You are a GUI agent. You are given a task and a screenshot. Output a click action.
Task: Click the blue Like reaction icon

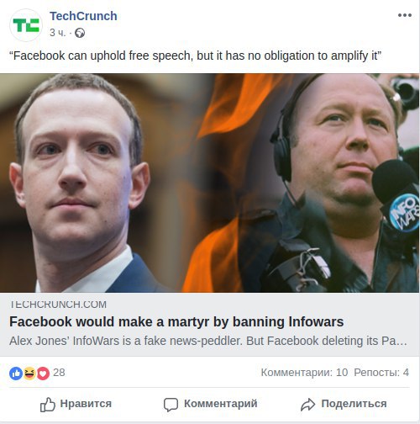point(16,374)
